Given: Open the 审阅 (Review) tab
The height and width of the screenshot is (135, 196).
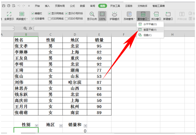Looking at the screenshot, I should 93,6.
